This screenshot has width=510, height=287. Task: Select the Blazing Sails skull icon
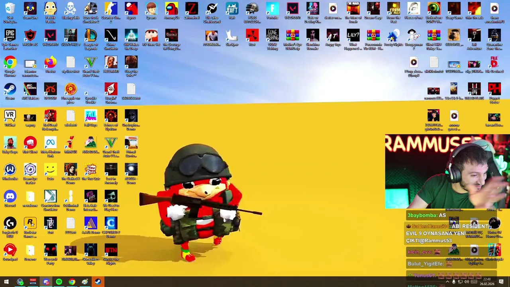tap(71, 11)
